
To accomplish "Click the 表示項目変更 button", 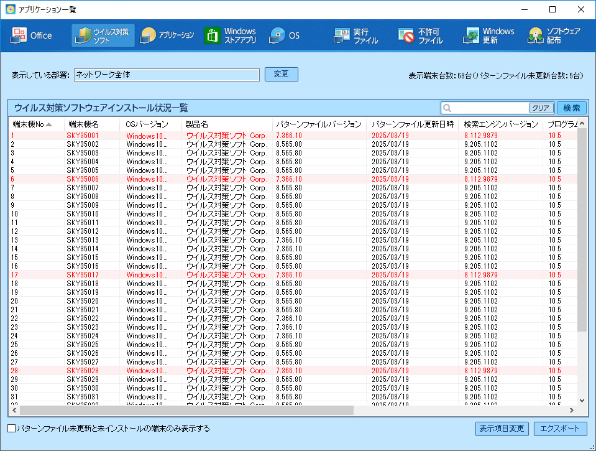I will pyautogui.click(x=502, y=429).
